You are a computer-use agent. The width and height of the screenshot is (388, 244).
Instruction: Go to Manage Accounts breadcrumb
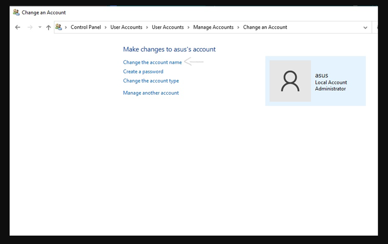click(213, 27)
